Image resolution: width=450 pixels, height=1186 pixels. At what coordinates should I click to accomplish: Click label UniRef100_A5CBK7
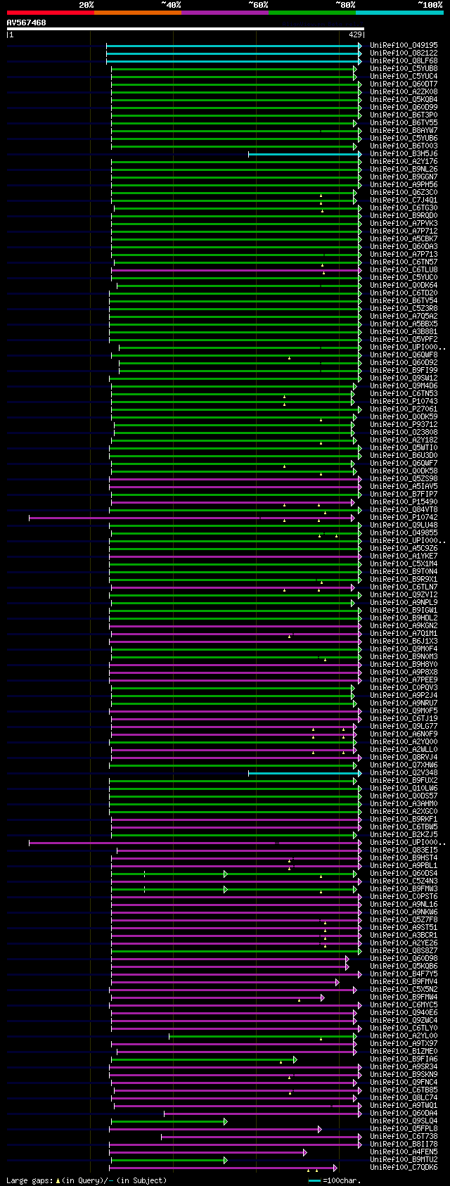[x=404, y=238]
